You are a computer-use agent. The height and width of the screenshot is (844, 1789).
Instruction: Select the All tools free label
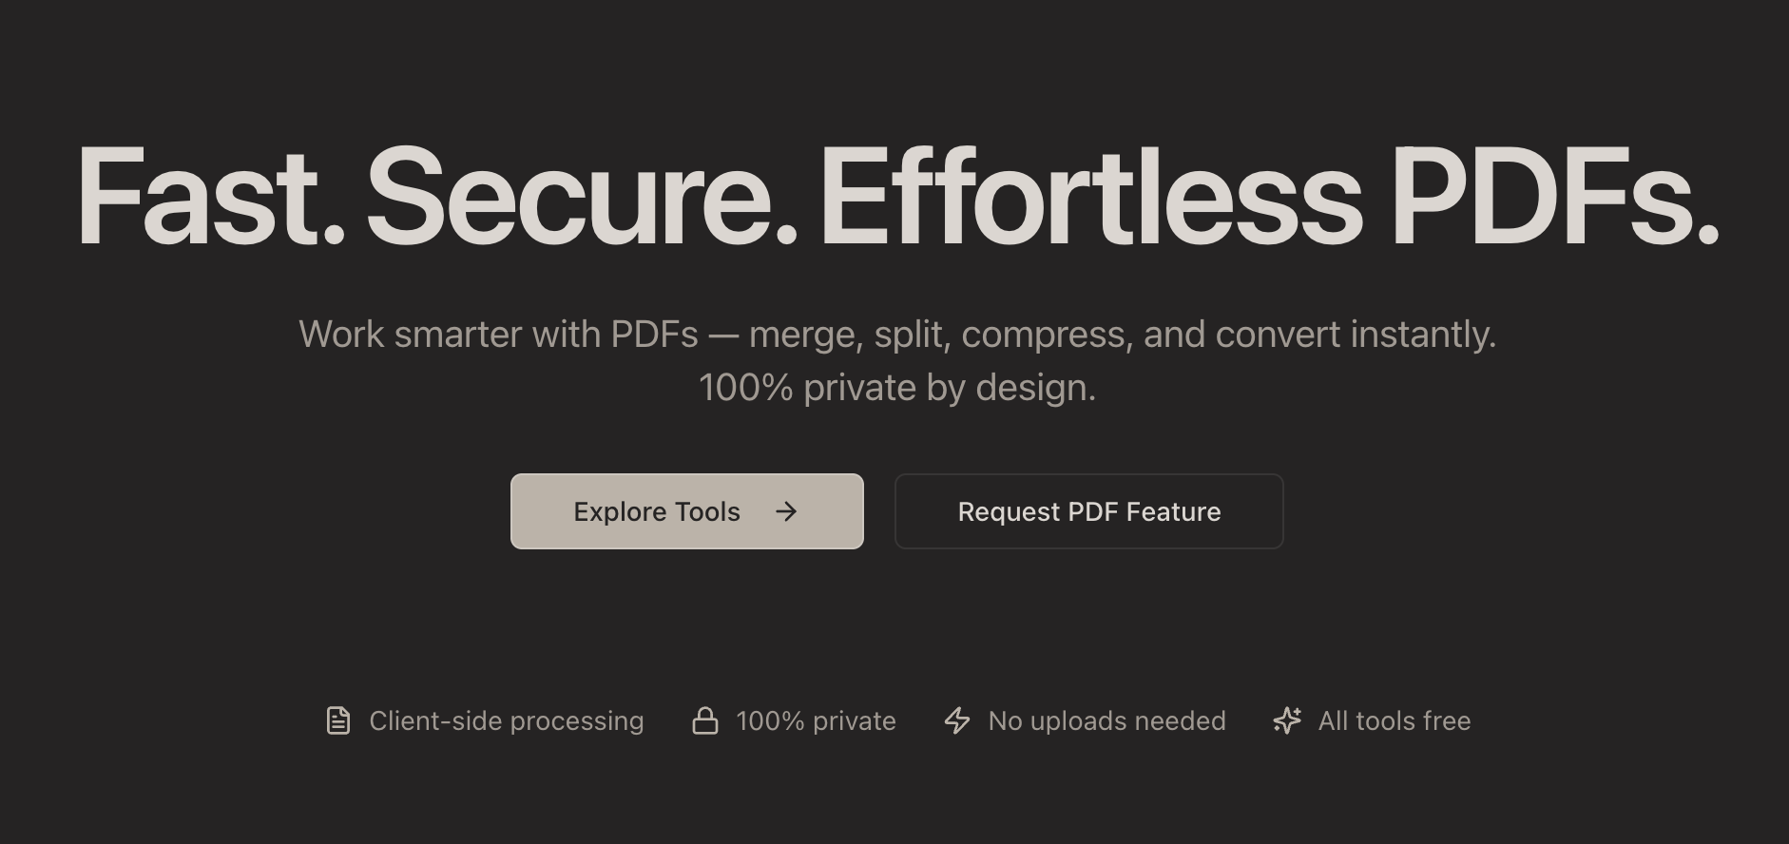coord(1394,720)
